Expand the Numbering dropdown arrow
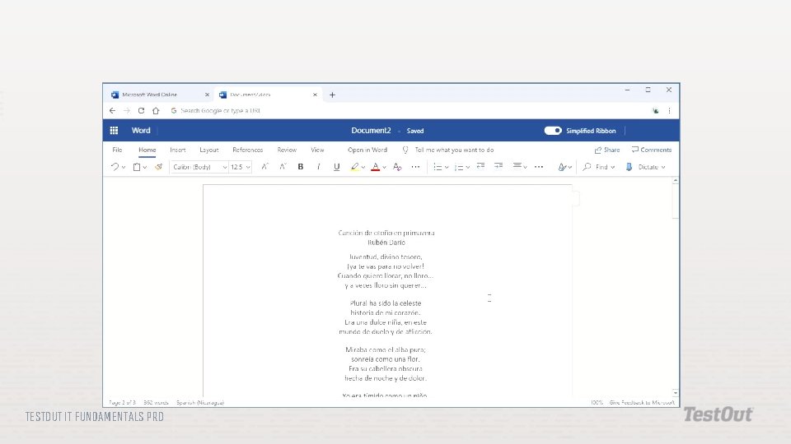 (468, 167)
